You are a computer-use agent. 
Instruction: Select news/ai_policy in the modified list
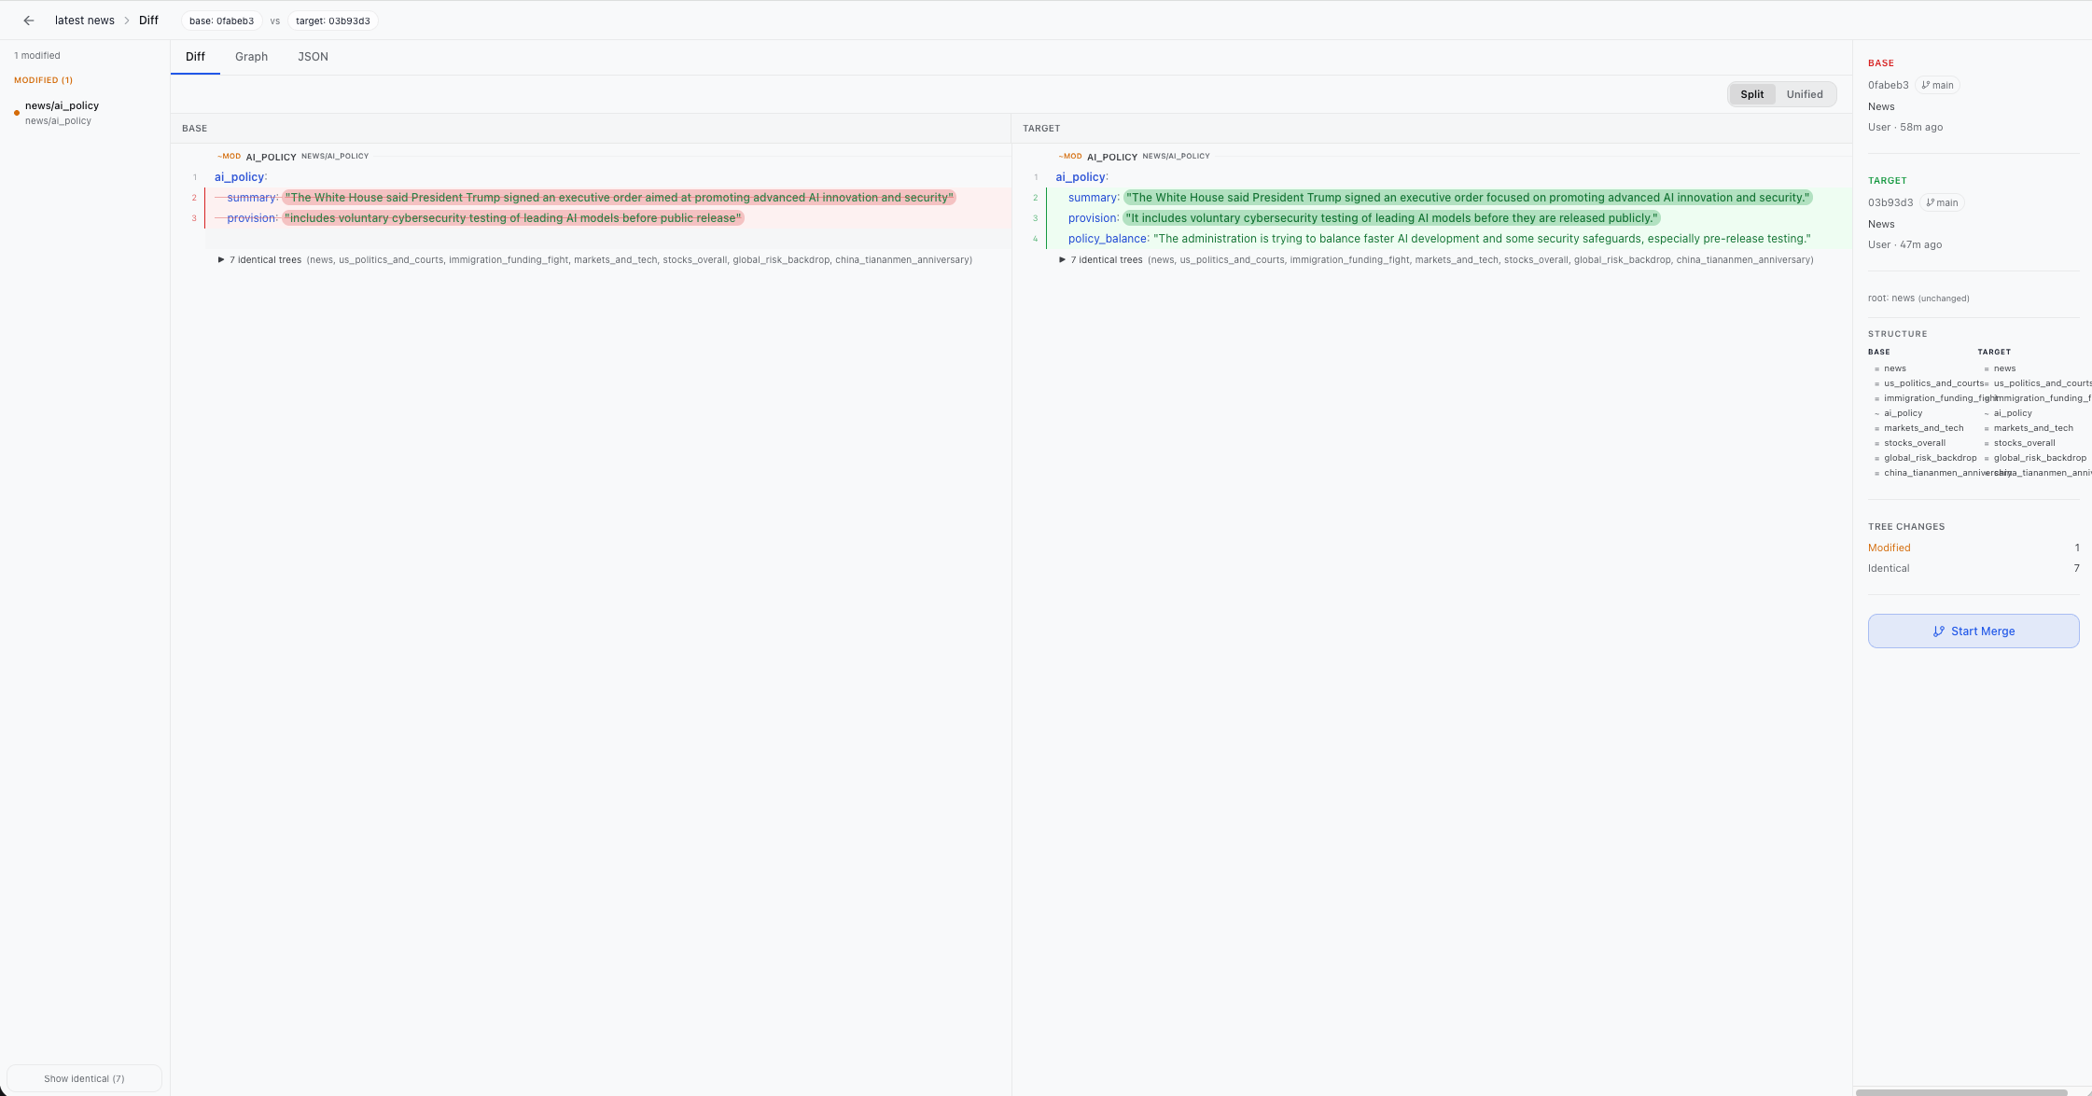click(x=84, y=113)
